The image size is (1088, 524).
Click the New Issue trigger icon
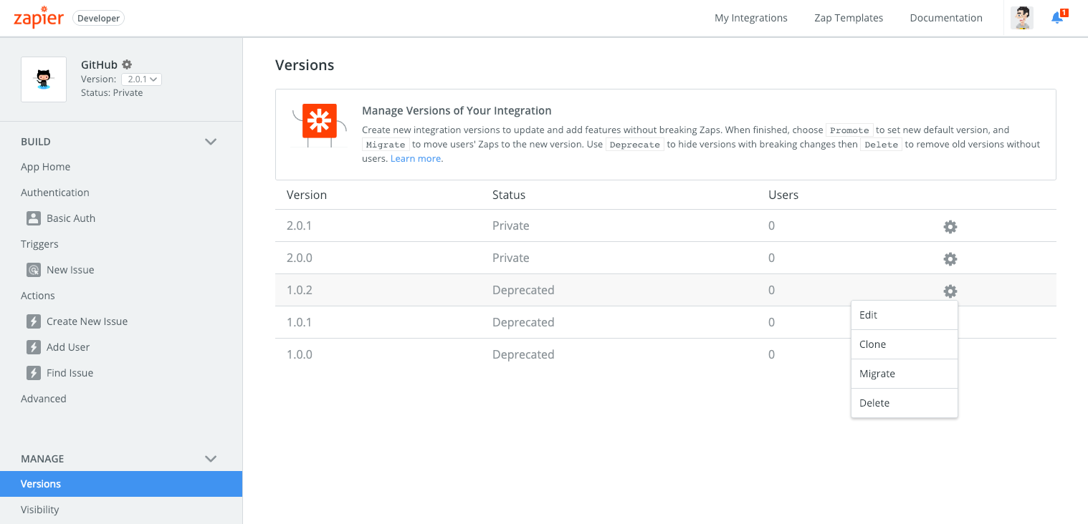(x=34, y=270)
